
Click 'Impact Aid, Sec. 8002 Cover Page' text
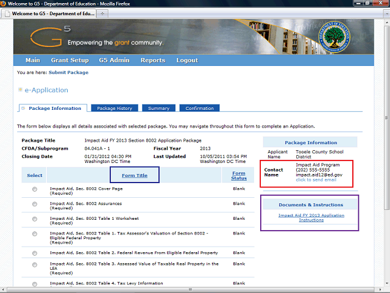coord(87,189)
